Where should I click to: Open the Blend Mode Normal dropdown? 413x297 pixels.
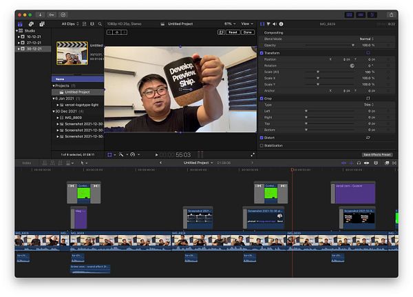(x=366, y=39)
